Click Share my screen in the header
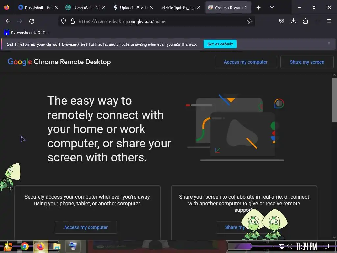The image size is (337, 253). (307, 62)
